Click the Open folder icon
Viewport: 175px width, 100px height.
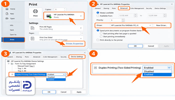pos(7,18)
